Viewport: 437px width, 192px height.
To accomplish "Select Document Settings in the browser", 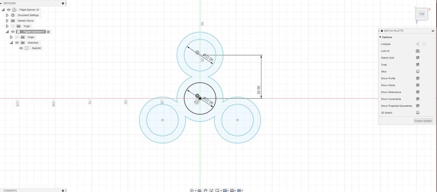I will click(x=28, y=15).
